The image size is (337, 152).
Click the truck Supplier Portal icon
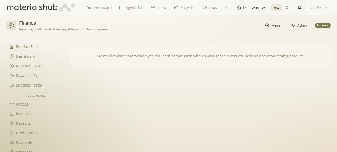(12, 85)
